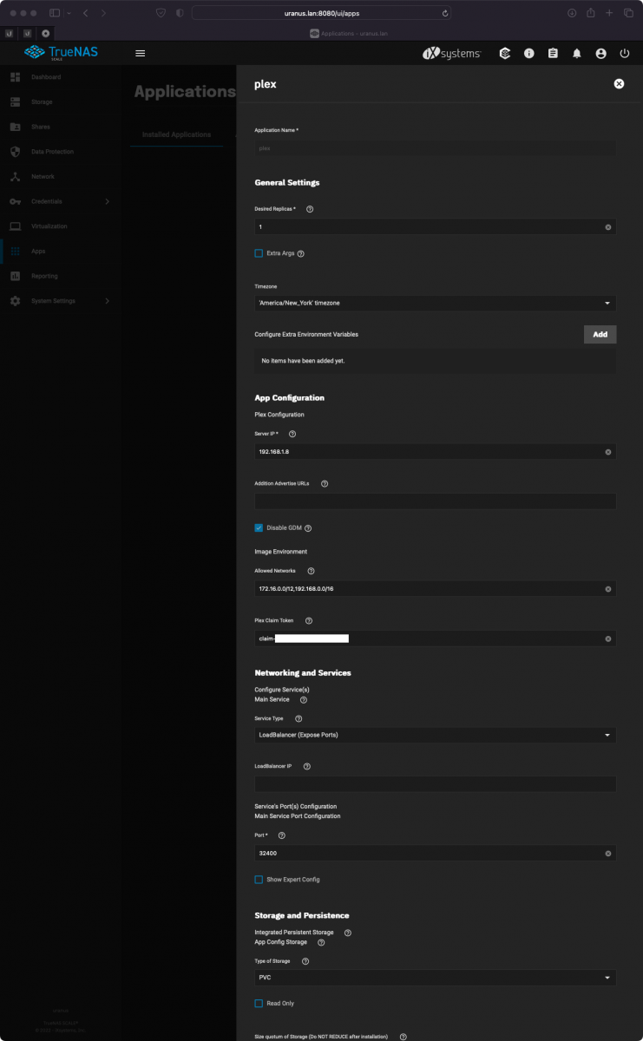Image resolution: width=643 pixels, height=1041 pixels.
Task: Click Safari's Share button
Action: (590, 13)
